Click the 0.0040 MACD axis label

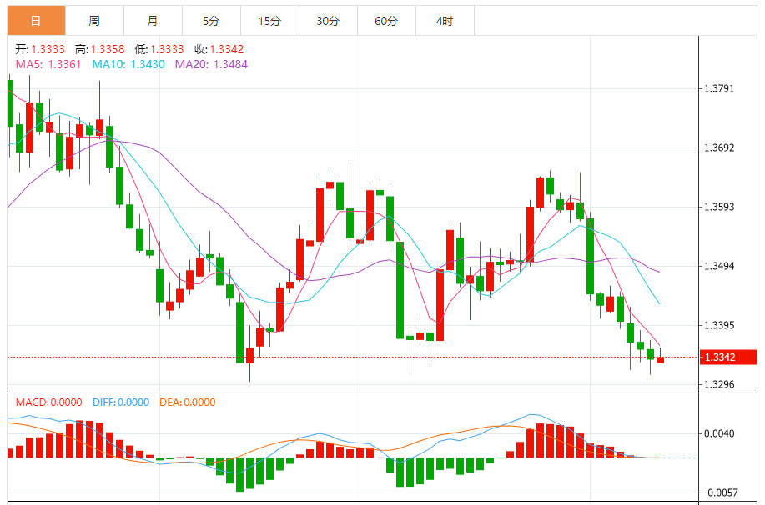tap(719, 434)
